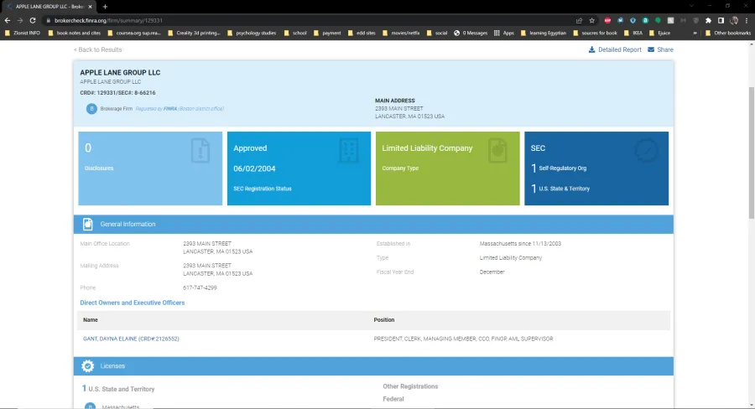Click phone number 617-747-4299
The width and height of the screenshot is (755, 409).
pyautogui.click(x=200, y=287)
